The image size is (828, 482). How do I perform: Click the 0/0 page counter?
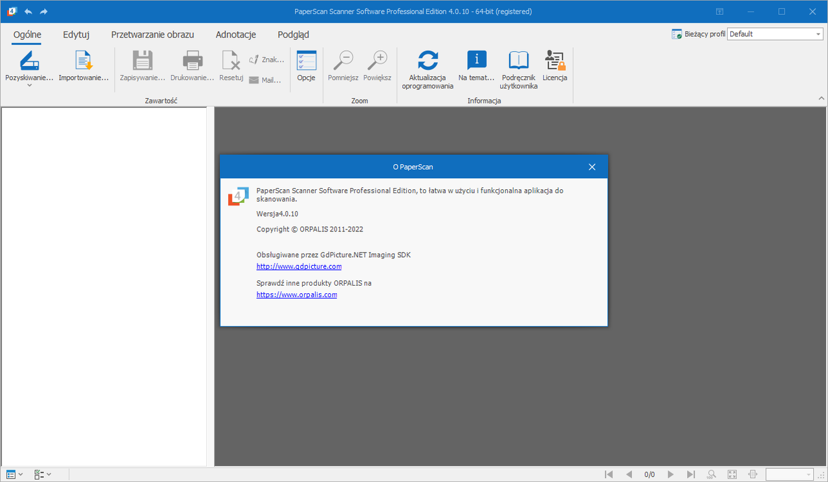click(649, 474)
